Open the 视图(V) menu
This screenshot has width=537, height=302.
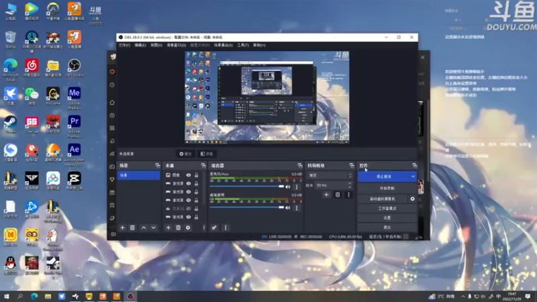click(x=156, y=45)
